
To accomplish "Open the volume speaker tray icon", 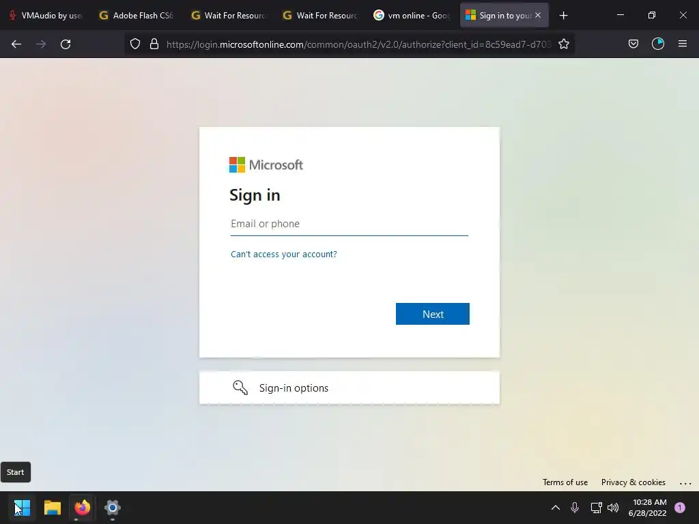I will coord(614,508).
